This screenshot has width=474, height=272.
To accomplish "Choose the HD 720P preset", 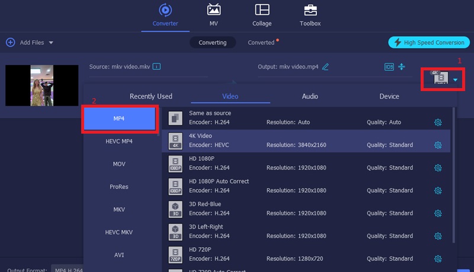I will [306, 254].
